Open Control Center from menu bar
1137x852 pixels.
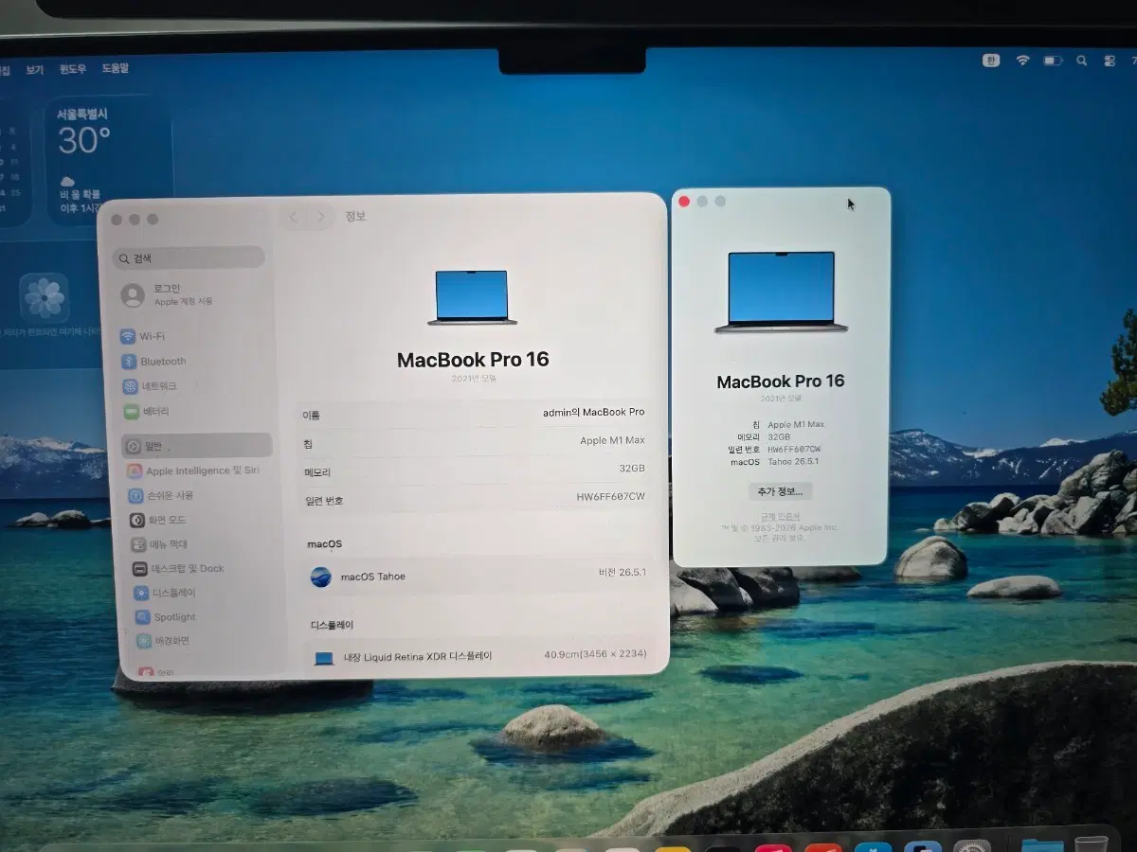coord(1110,61)
